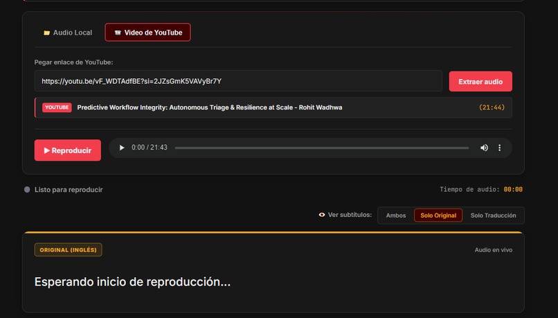The width and height of the screenshot is (558, 318).
Task: Click the audio progress seek bar
Action: [x=322, y=148]
